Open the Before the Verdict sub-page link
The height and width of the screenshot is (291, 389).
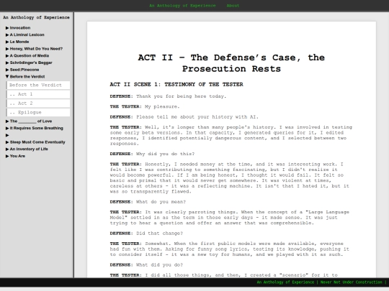point(38,85)
